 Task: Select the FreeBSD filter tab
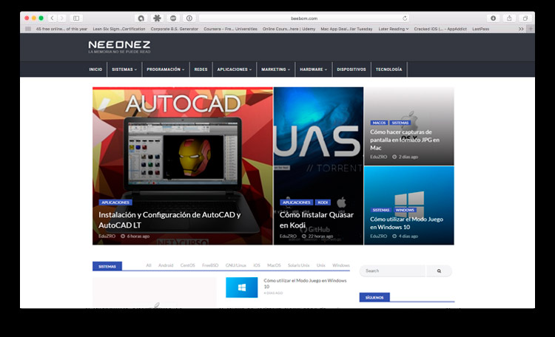(210, 265)
